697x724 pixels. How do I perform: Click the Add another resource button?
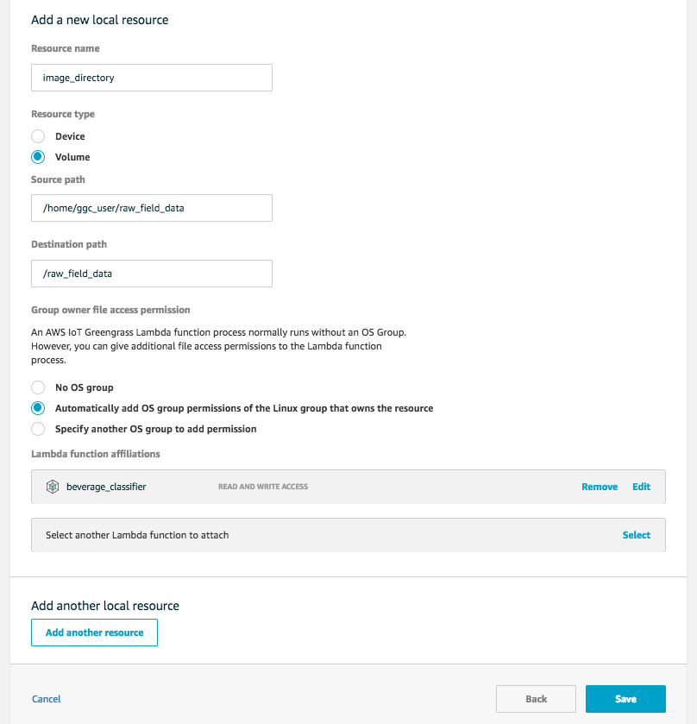coord(95,633)
